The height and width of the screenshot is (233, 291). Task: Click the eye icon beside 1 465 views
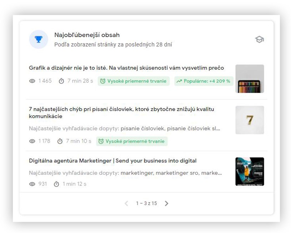(32, 81)
